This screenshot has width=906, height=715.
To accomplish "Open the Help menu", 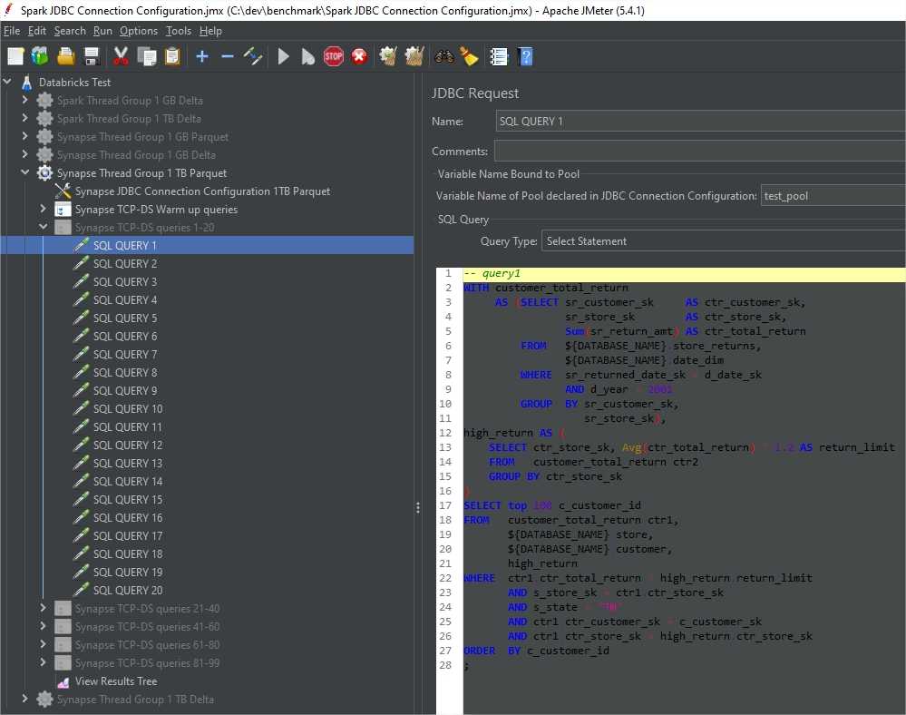I will (210, 31).
